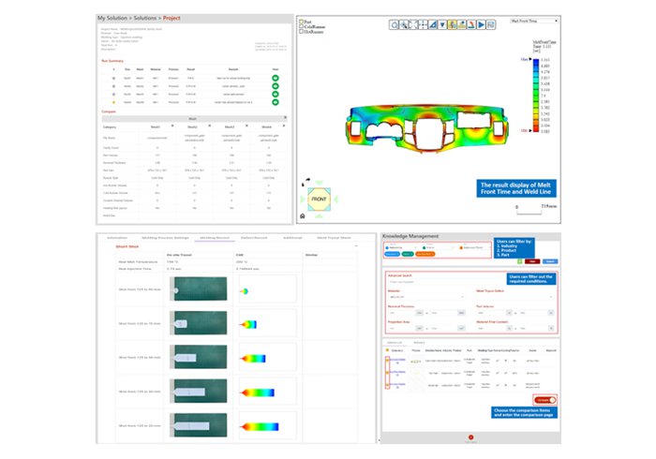Viewport: 656px width, 459px height.
Task: Click the home view icon below view cube
Action: coord(303,216)
